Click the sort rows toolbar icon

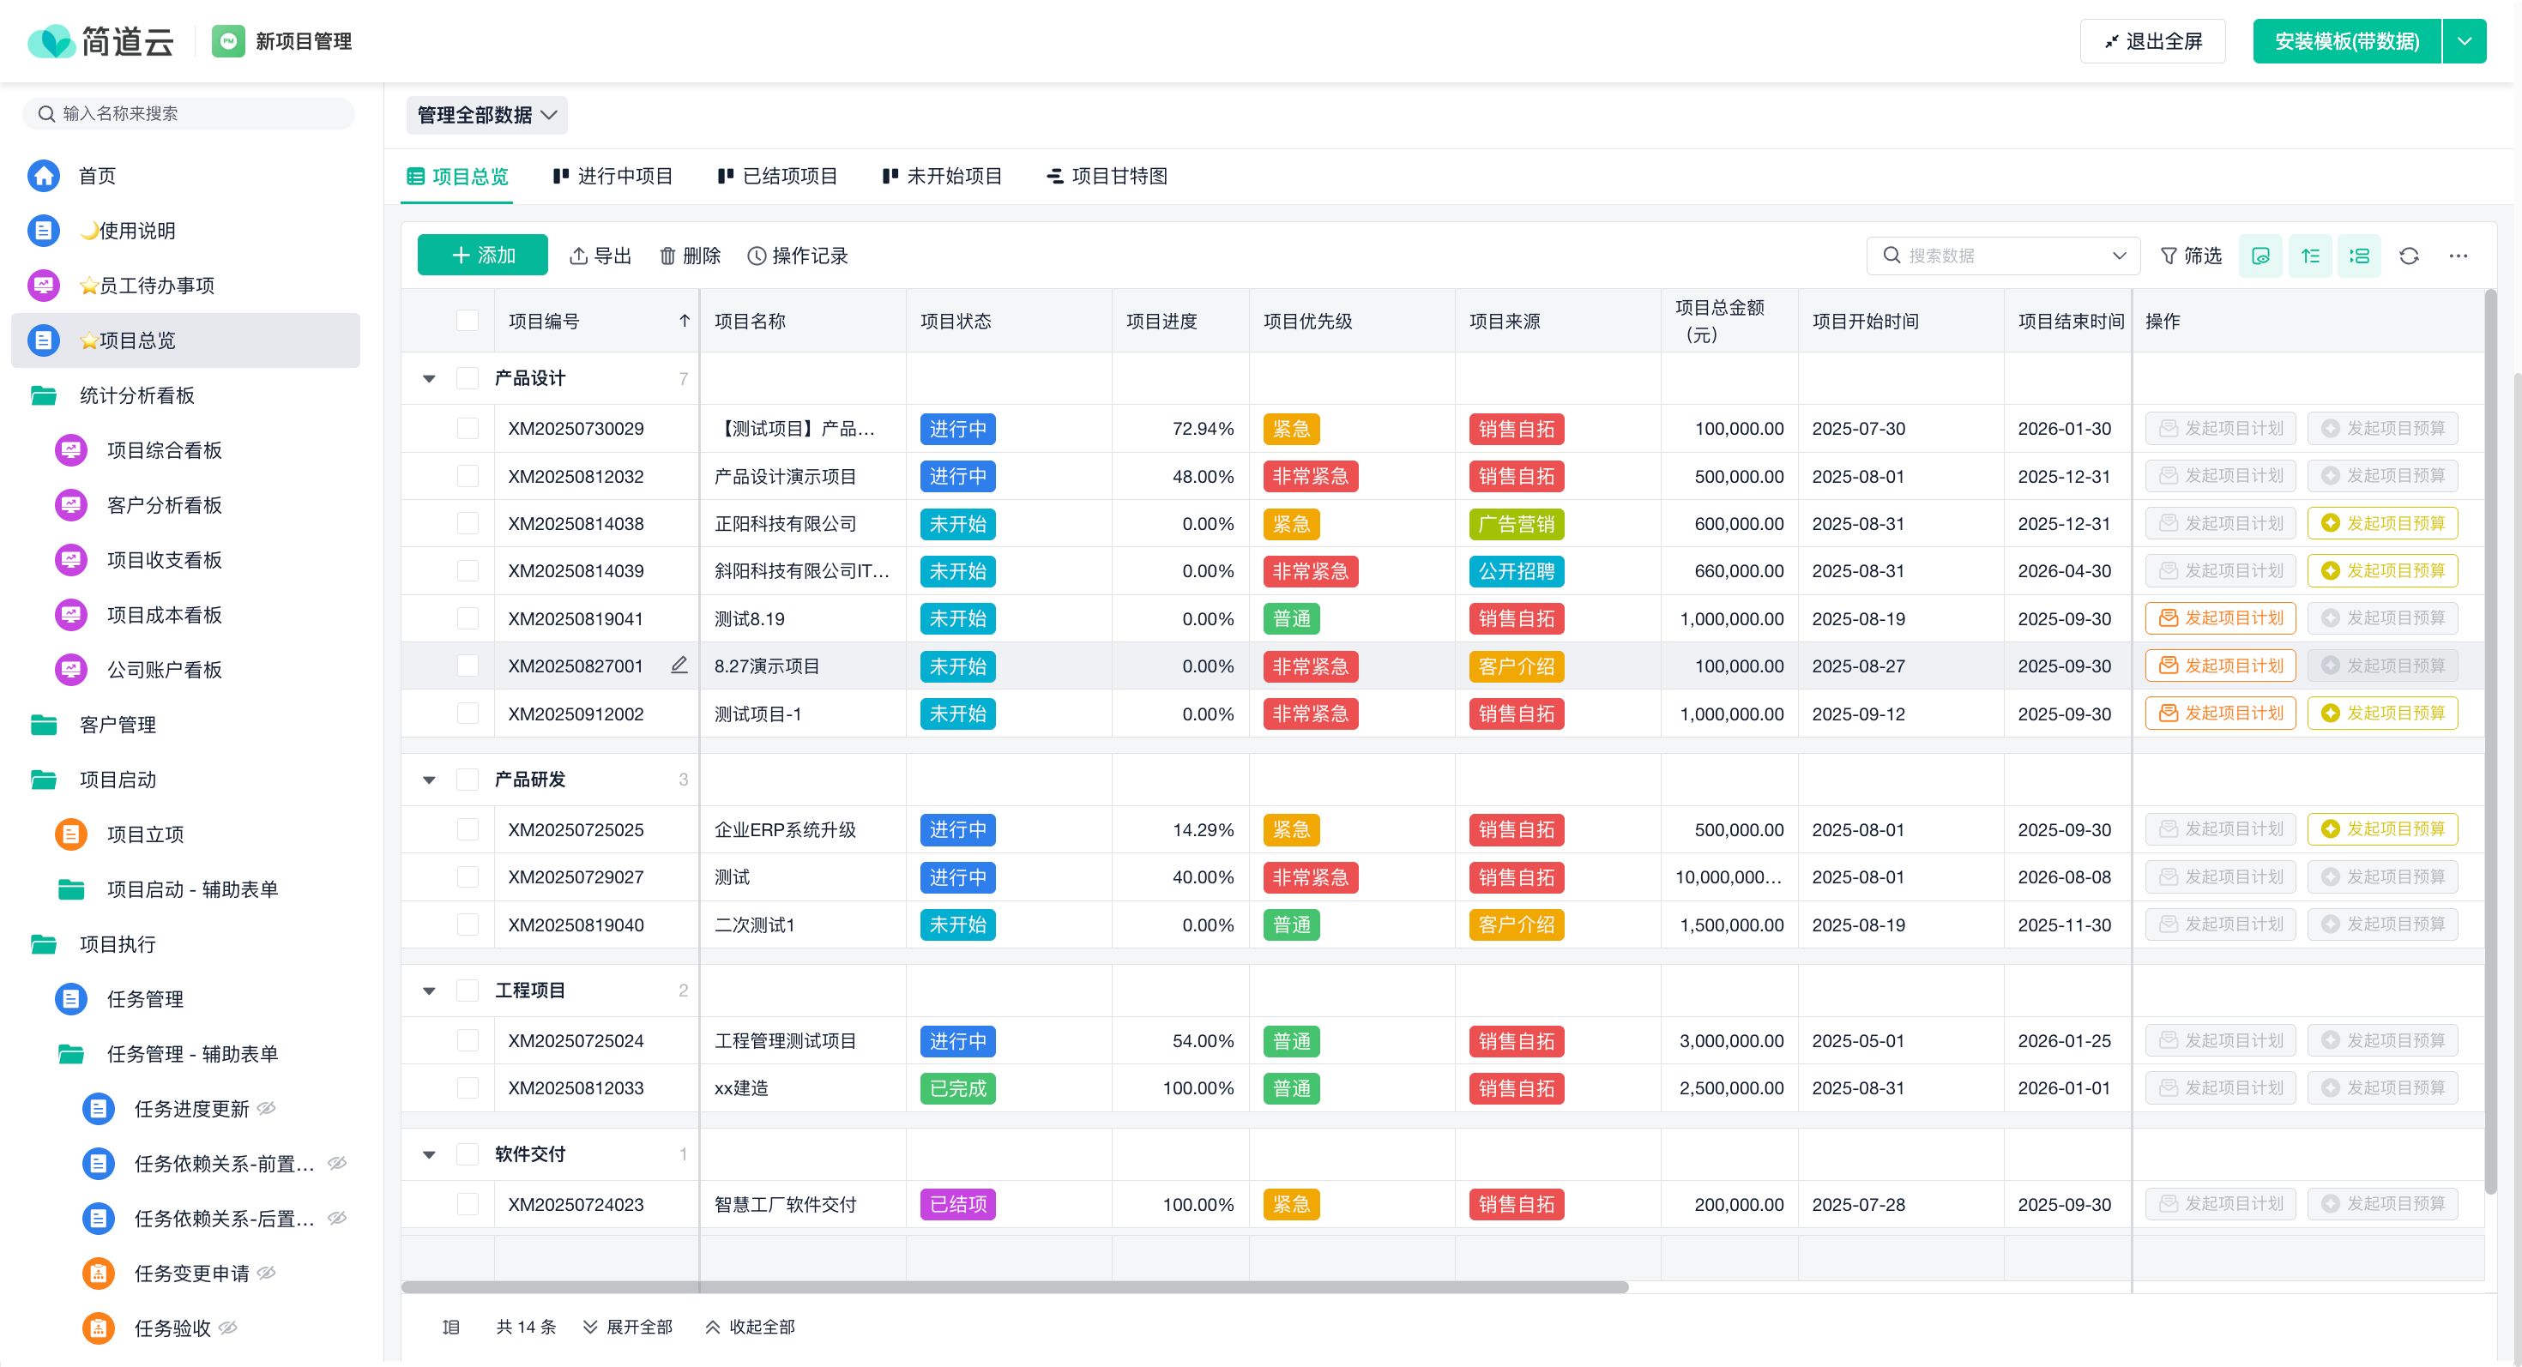point(2309,256)
